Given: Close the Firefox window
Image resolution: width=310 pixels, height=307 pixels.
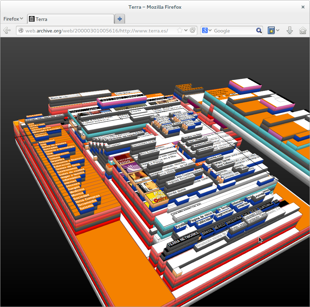Looking at the screenshot, I should (x=303, y=7).
